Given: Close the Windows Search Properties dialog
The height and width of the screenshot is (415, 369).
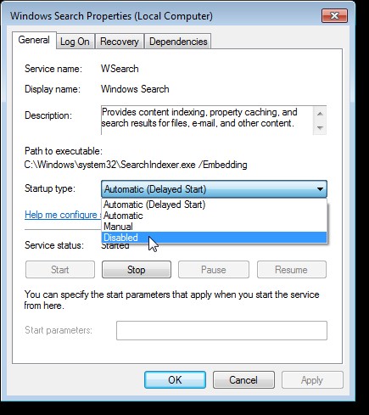Looking at the screenshot, I should tap(334, 16).
